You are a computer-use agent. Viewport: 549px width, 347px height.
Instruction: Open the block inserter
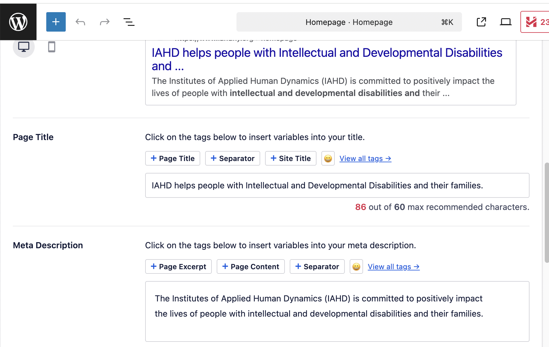(56, 22)
